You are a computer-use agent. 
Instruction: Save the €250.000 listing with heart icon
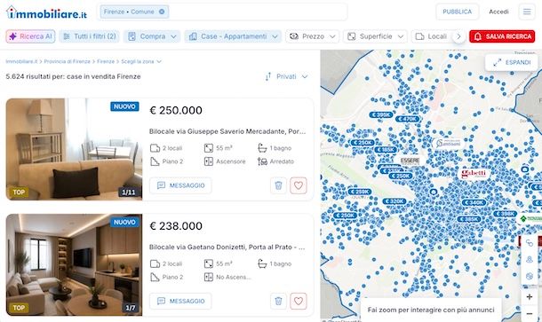coord(299,185)
